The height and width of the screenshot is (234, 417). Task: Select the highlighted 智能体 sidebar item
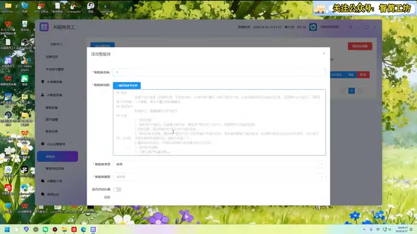[x=57, y=157]
